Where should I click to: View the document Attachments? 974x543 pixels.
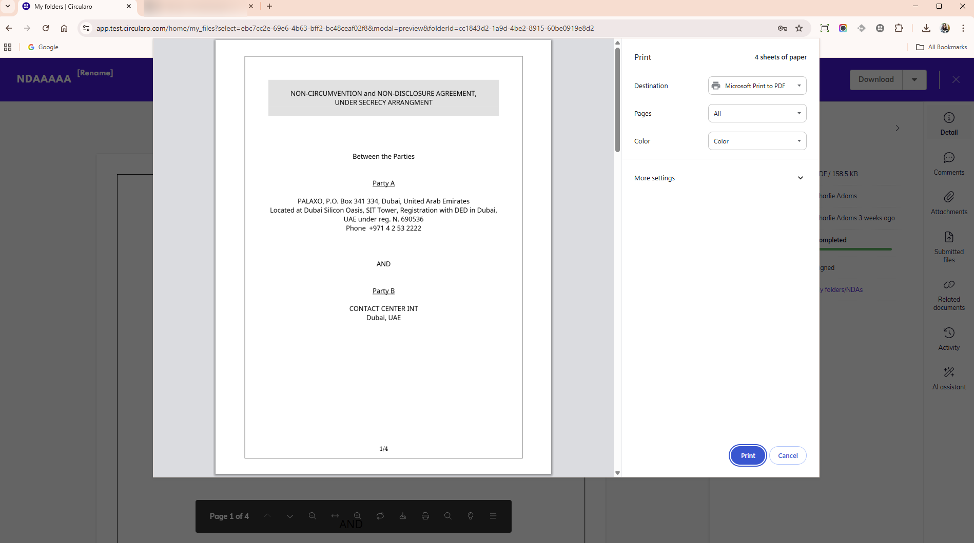click(x=948, y=202)
